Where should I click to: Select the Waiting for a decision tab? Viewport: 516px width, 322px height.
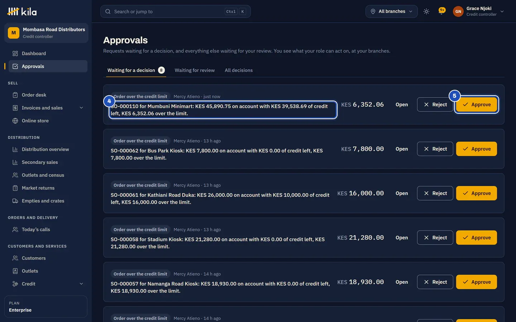point(136,70)
